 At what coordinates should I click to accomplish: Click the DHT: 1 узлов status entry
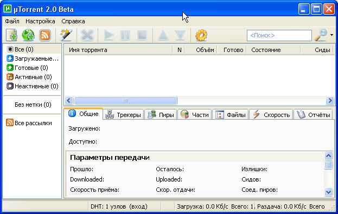tap(119, 206)
